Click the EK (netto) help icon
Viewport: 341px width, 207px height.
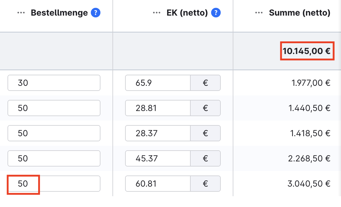pos(216,13)
